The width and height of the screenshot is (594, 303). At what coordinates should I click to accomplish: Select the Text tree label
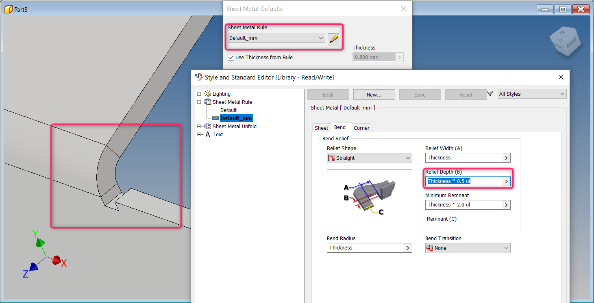pos(218,134)
